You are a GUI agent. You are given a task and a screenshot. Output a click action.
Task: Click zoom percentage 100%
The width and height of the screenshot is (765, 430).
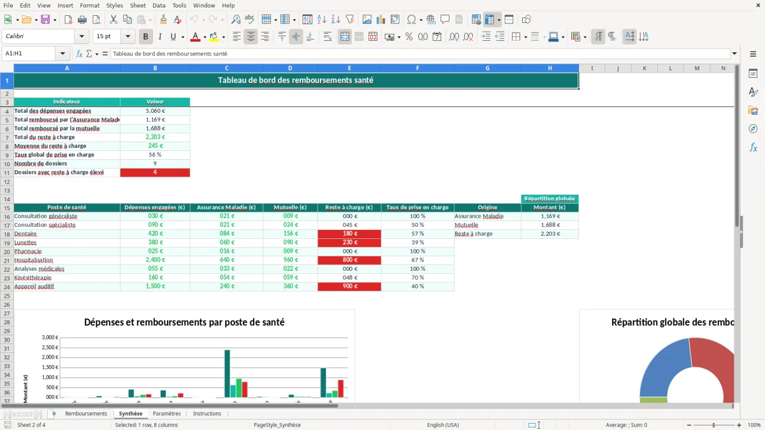pyautogui.click(x=754, y=425)
